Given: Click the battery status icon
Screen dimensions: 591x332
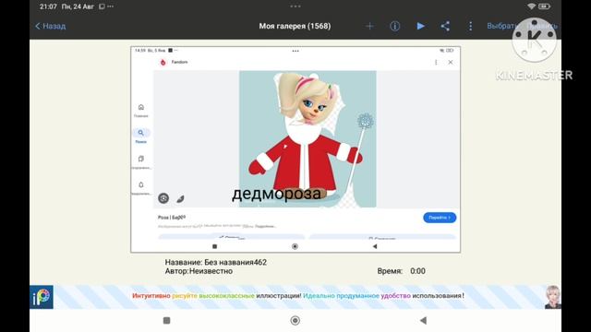Looking at the screenshot, I should pyautogui.click(x=544, y=6).
